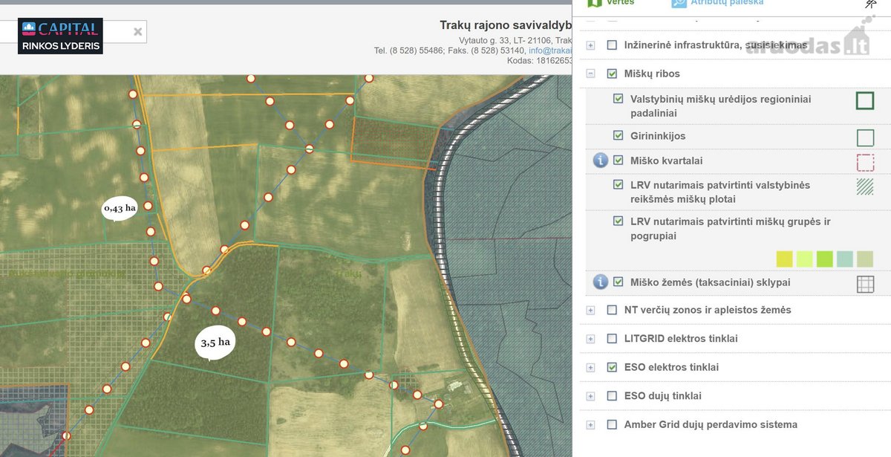Enable LITGRID elektros tinklai checkbox
This screenshot has height=457, width=891.
(x=612, y=338)
